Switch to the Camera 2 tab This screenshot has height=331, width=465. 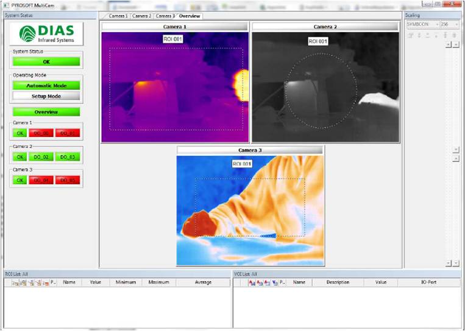(x=141, y=16)
